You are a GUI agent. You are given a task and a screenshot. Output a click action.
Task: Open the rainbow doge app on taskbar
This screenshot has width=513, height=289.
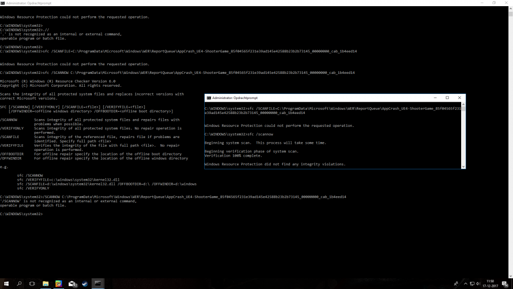(58, 283)
